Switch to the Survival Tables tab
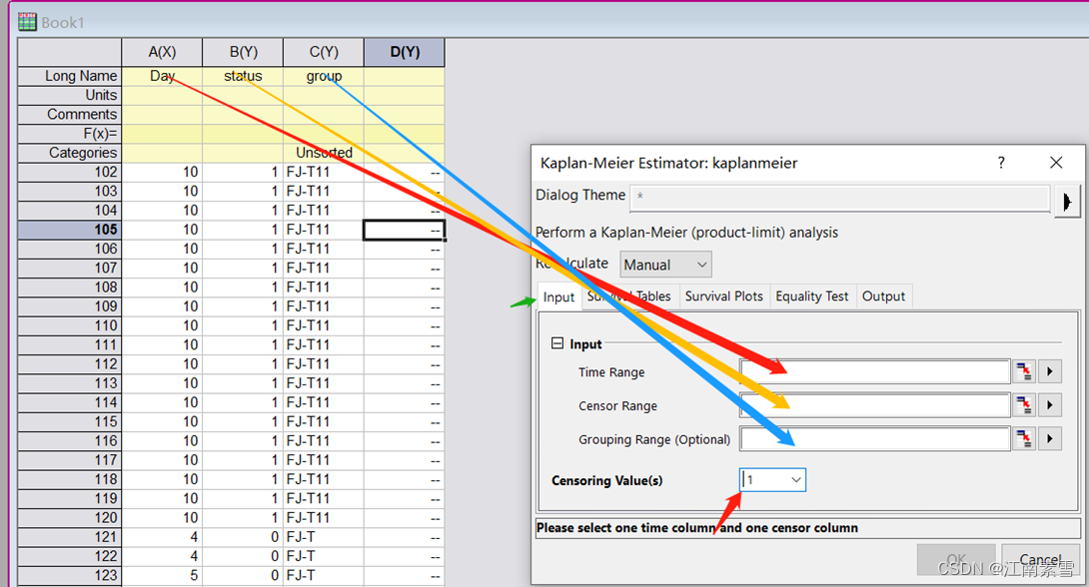 [x=629, y=296]
